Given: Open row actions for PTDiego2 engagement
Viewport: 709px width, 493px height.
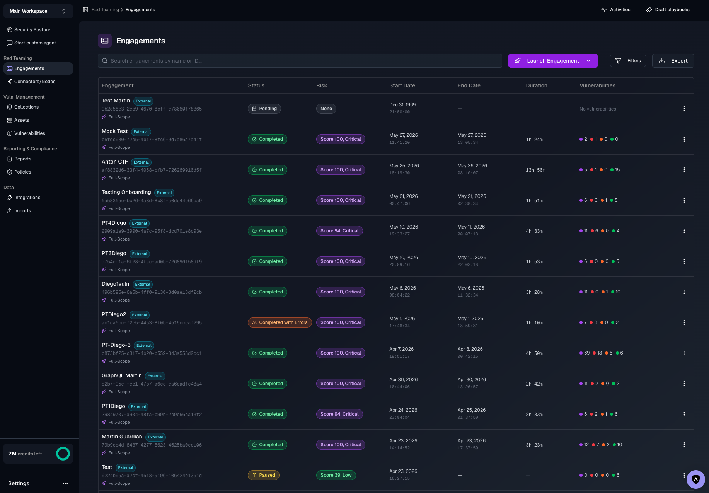Looking at the screenshot, I should 684,322.
